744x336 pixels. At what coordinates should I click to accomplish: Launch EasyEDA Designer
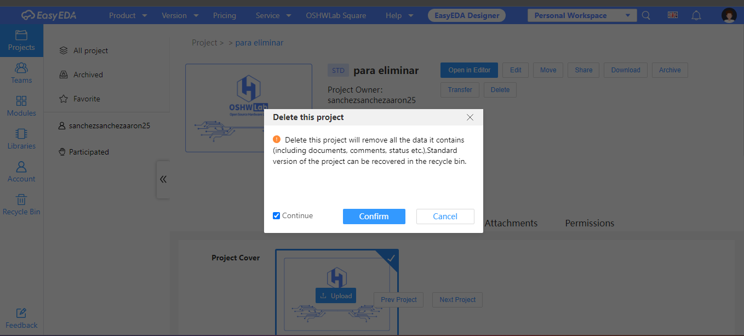[467, 15]
